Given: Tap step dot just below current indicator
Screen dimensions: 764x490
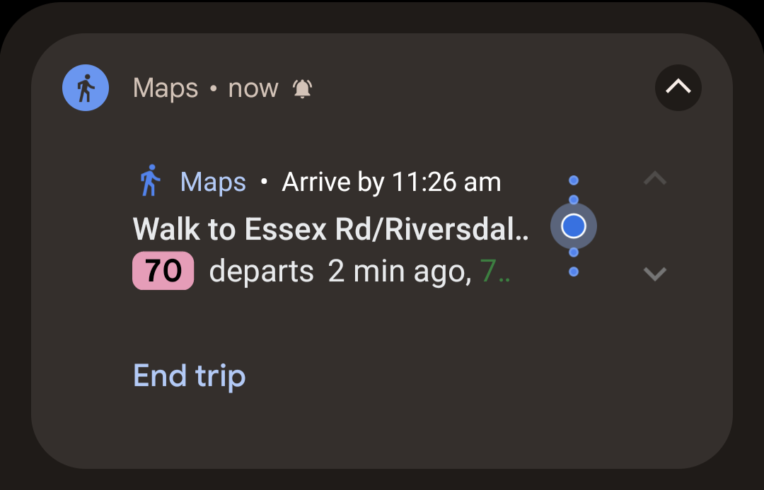Looking at the screenshot, I should coord(574,252).
